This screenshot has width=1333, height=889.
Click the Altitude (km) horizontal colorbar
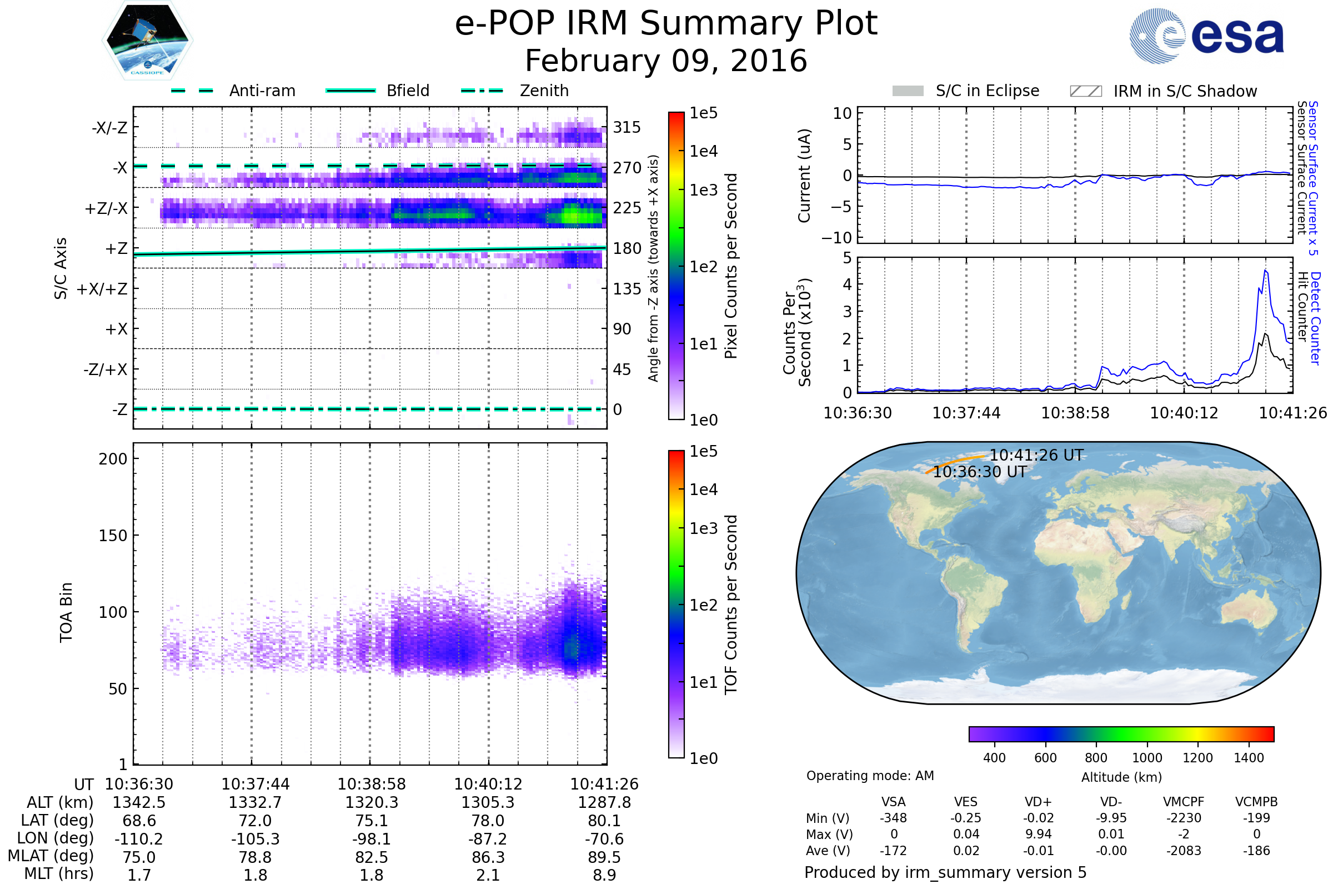1121,734
